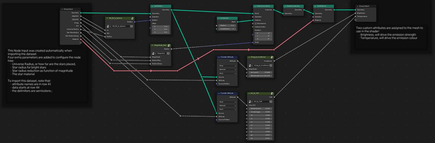Screen dimensions: 435x143
Task: Click the Gravity log(g) value field
Action: [x=260, y=112]
